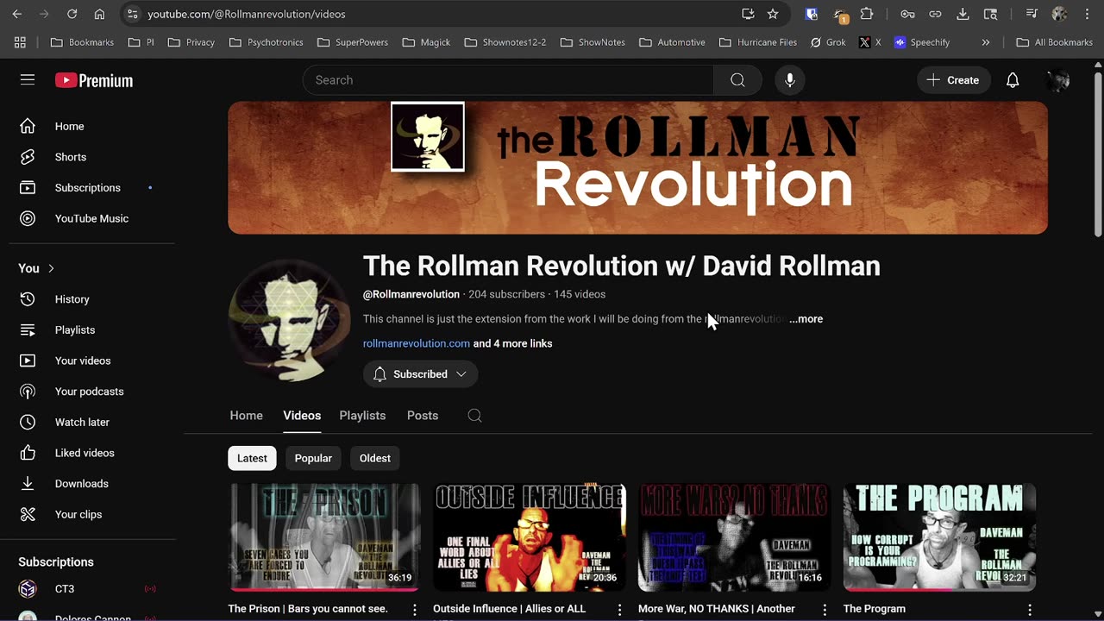Open Chrome three-dot menu

(x=1087, y=14)
